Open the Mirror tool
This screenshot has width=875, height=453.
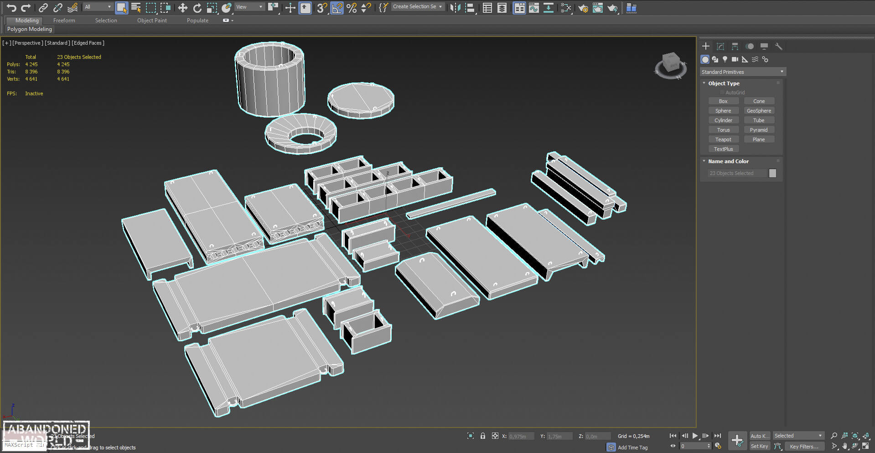tap(455, 8)
